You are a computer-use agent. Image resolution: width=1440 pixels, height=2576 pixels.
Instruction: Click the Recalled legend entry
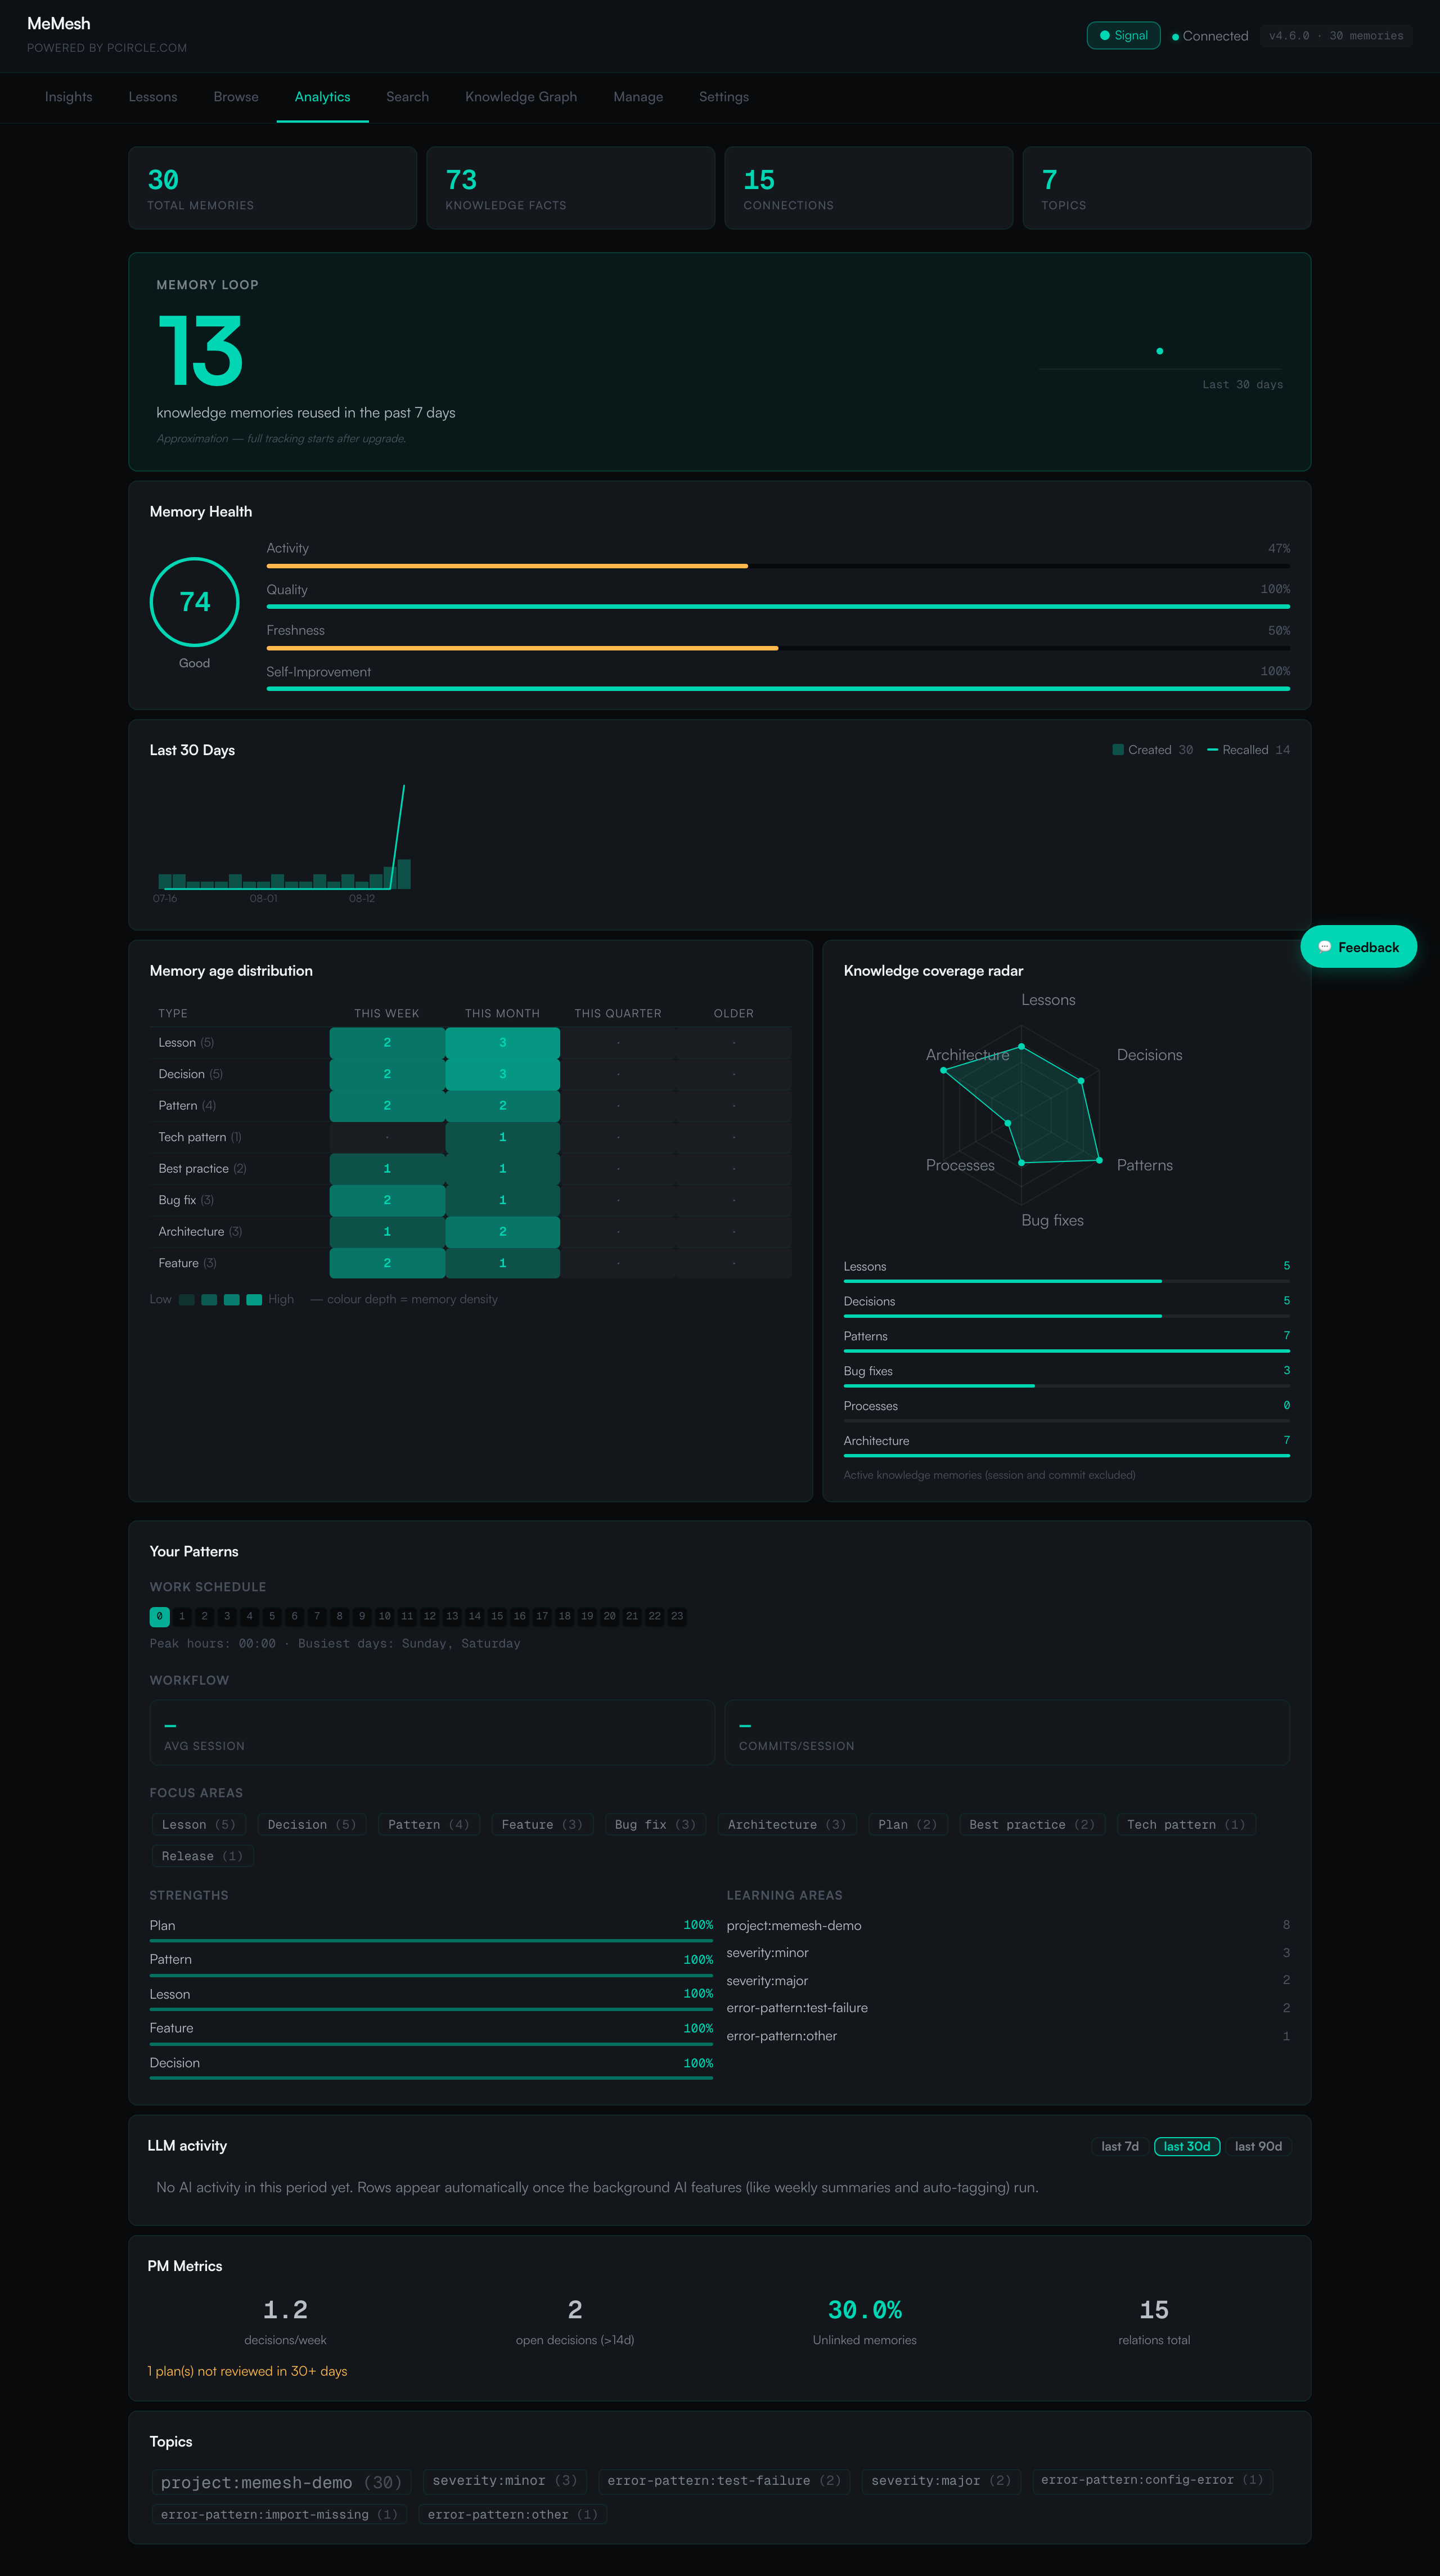point(1248,750)
